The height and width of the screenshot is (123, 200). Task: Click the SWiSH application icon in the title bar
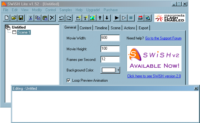click(x=4, y=4)
